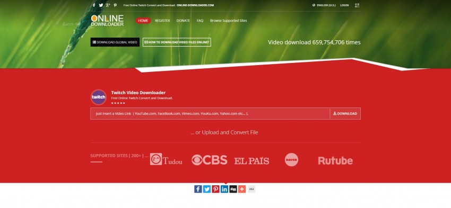The height and width of the screenshot is (208, 451).
Task: Focus the video link input field
Action: point(210,114)
